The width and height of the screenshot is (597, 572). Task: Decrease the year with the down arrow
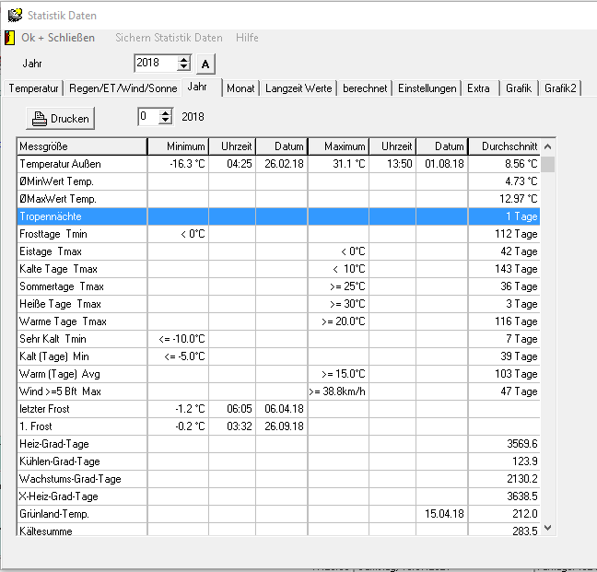[x=183, y=67]
